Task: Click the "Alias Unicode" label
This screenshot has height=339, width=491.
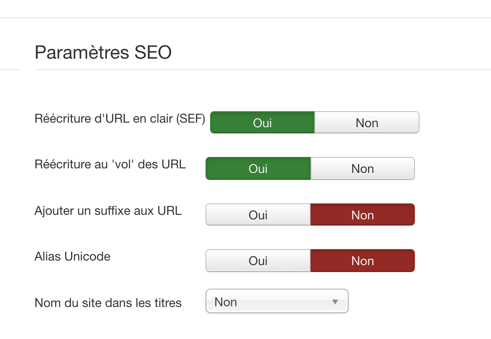Action: [72, 256]
